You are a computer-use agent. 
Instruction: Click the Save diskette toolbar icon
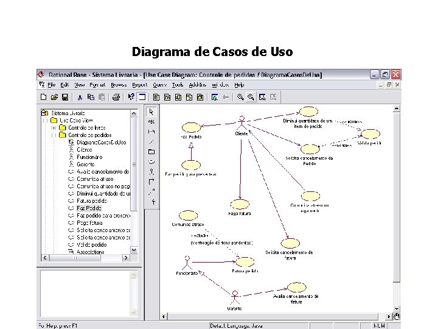(65, 97)
